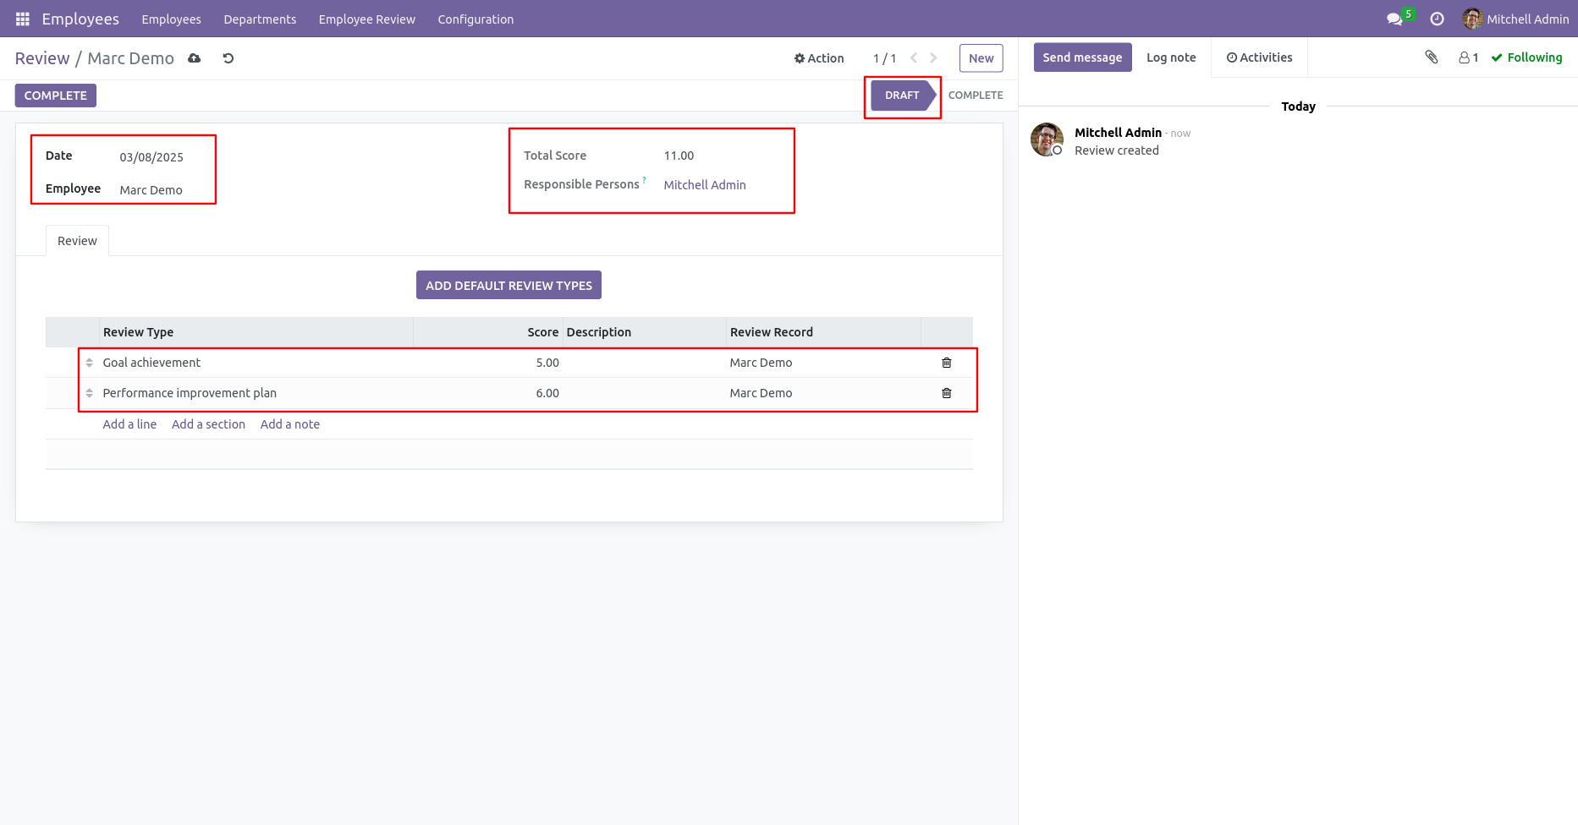Viewport: 1578px width, 825px height.
Task: Save the record manually with cloud icon
Action: [195, 58]
